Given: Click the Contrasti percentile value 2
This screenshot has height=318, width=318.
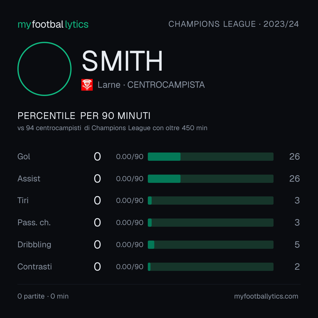Looking at the screenshot, I should point(297,267).
